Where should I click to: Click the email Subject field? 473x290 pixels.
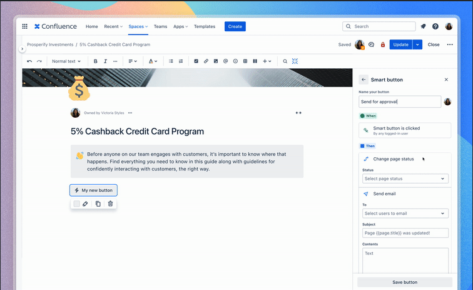point(405,233)
